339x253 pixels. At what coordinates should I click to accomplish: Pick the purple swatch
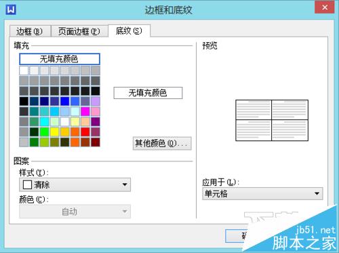pos(96,122)
